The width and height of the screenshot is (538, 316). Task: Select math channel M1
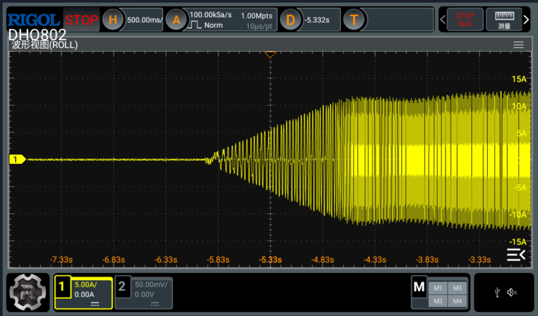pos(438,288)
